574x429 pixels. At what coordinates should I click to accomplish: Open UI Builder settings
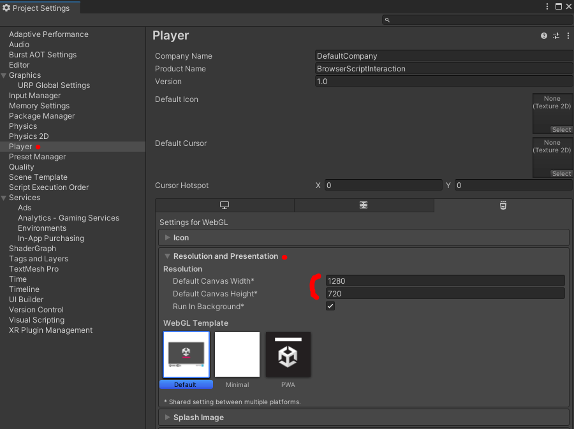(26, 300)
